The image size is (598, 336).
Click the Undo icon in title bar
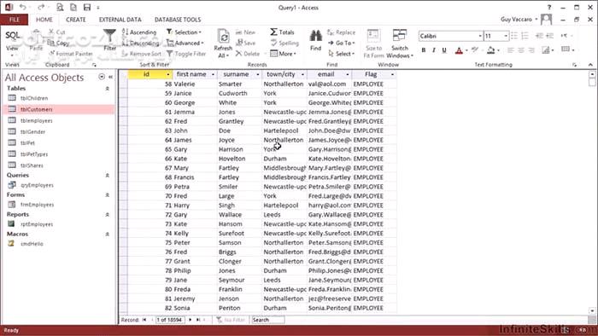pos(23,7)
